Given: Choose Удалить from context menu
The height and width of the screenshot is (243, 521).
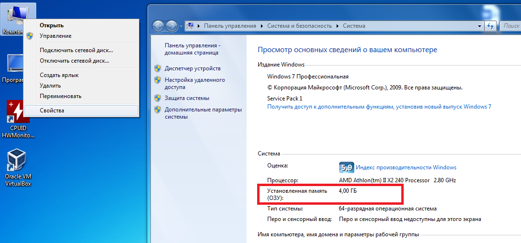Looking at the screenshot, I should (81, 86).
